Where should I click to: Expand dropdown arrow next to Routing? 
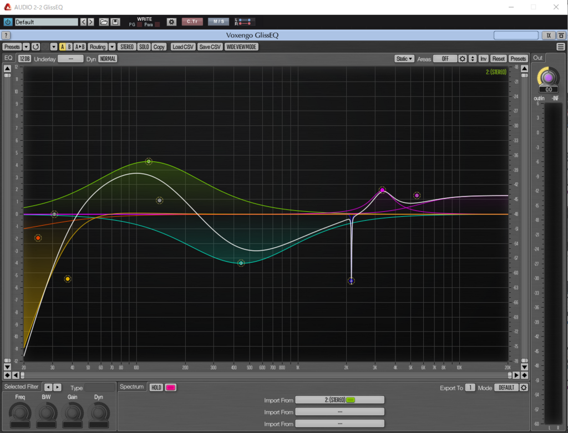pos(112,47)
